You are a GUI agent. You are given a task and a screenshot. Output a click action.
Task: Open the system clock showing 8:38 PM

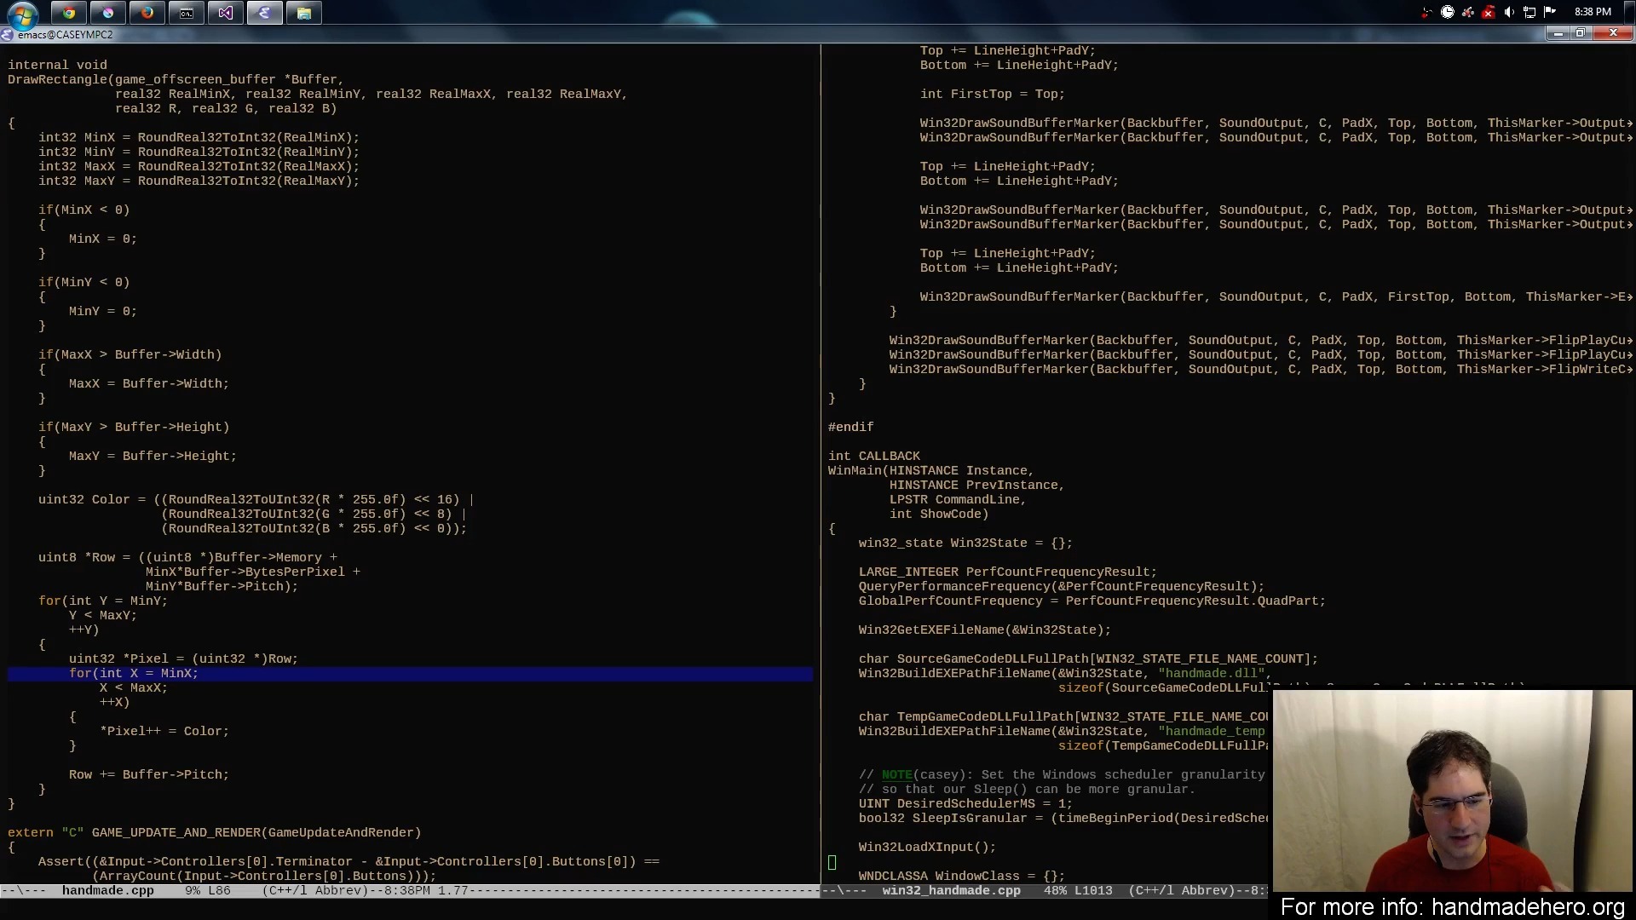[1593, 12]
